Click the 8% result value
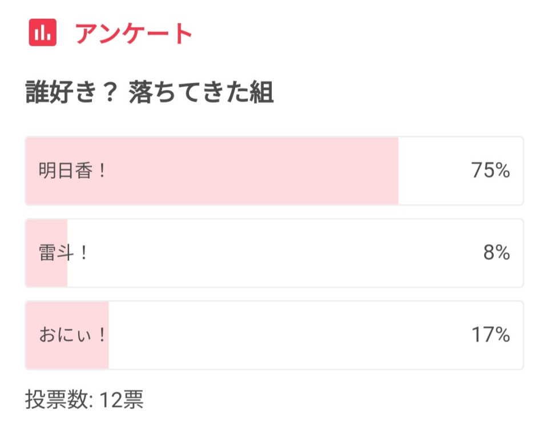This screenshot has height=436, width=548. (496, 253)
